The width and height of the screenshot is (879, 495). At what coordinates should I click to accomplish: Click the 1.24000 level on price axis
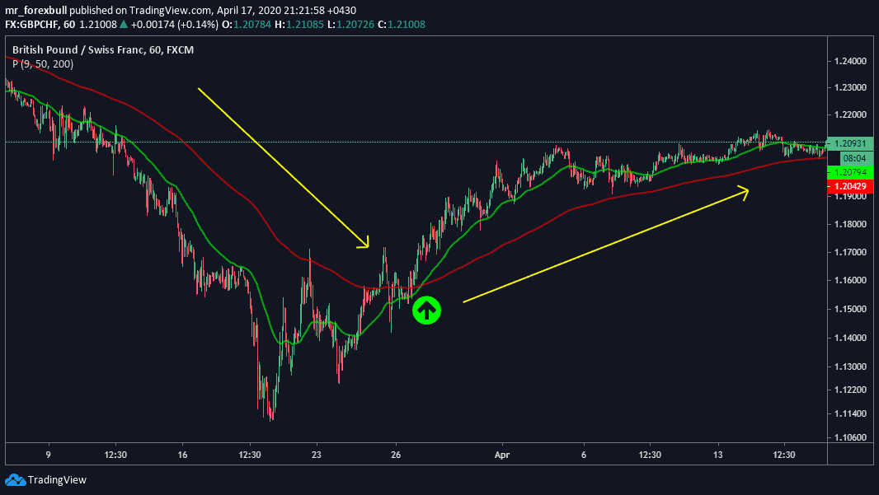coord(850,62)
